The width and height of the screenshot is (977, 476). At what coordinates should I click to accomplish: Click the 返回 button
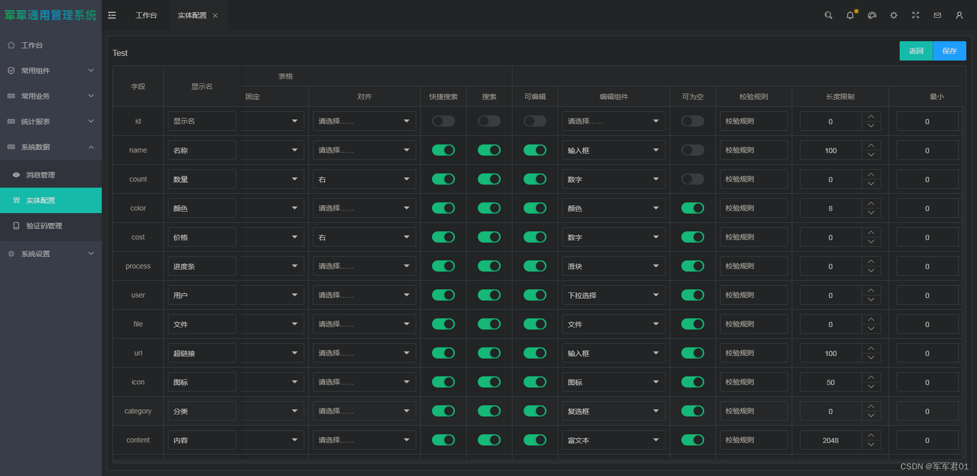[x=916, y=51]
